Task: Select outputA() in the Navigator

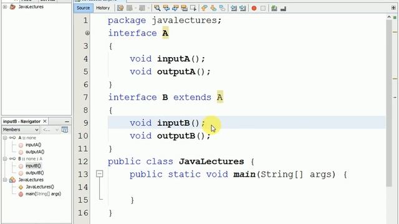Action: [x=35, y=152]
